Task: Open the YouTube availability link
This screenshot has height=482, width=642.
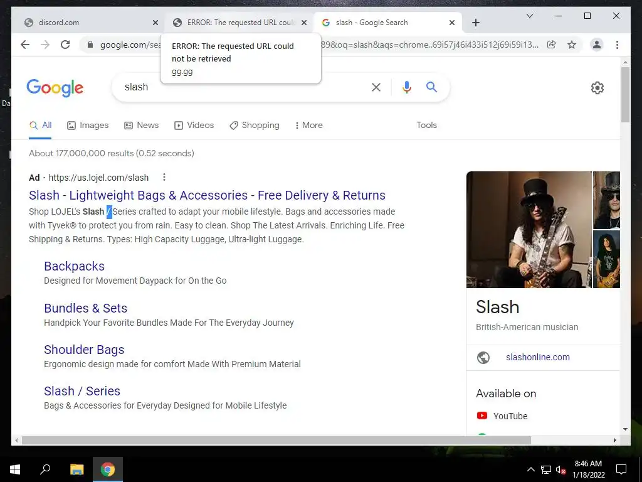Action: pyautogui.click(x=510, y=416)
